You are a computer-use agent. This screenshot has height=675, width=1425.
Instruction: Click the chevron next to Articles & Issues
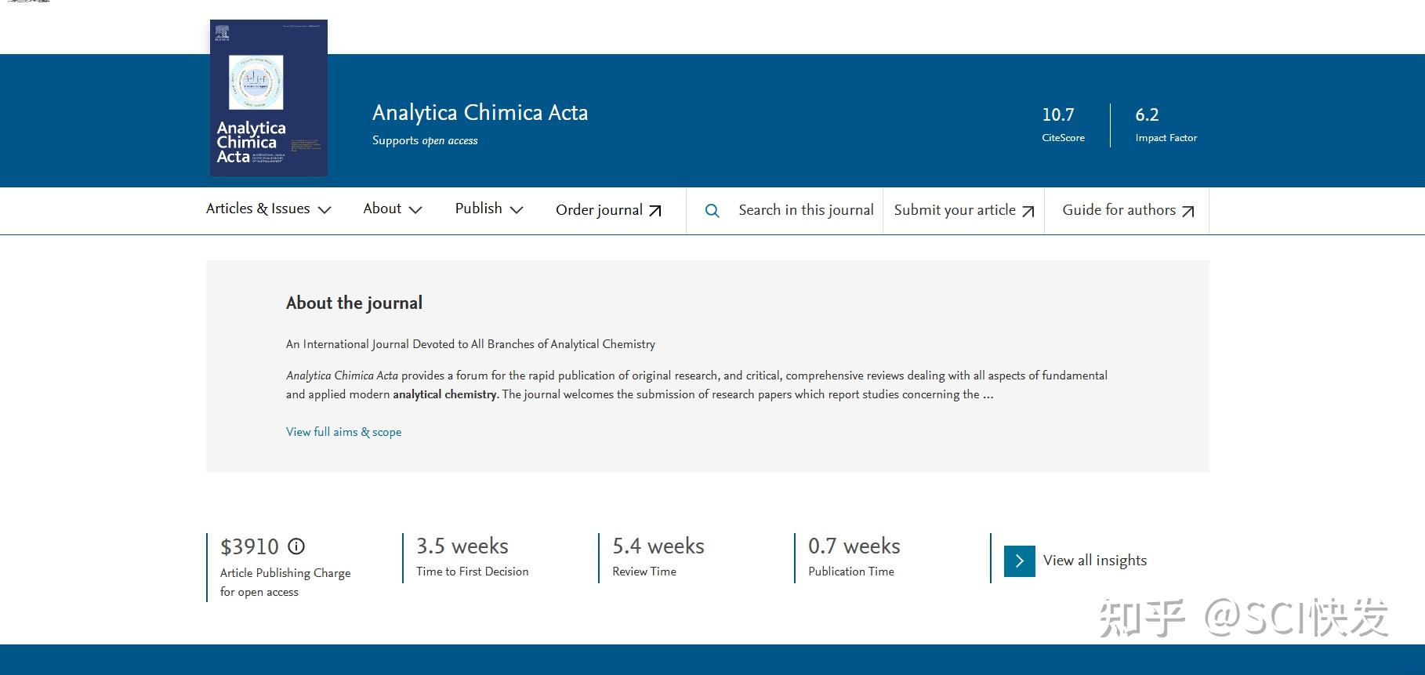[324, 210]
